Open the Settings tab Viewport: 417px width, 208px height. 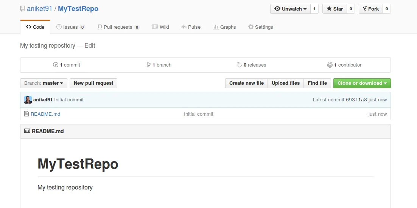pyautogui.click(x=261, y=27)
